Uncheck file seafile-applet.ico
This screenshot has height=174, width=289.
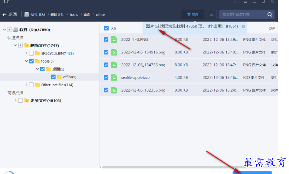pyautogui.click(x=106, y=78)
